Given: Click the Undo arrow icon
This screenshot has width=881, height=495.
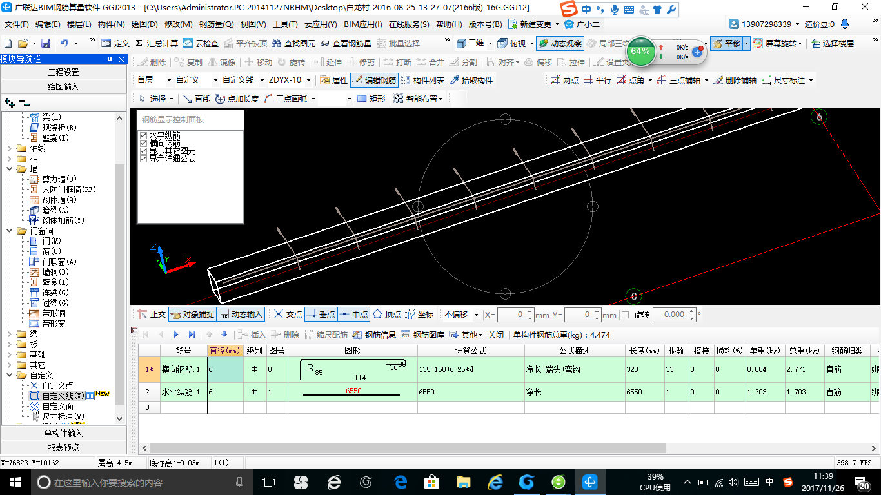Looking at the screenshot, I should click(64, 43).
